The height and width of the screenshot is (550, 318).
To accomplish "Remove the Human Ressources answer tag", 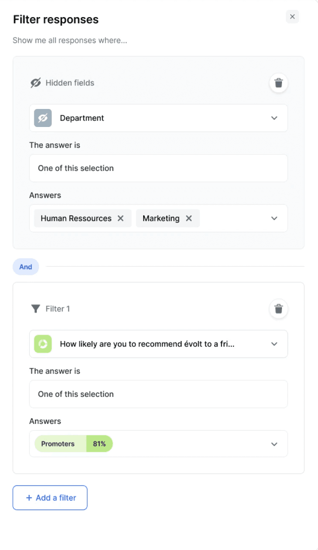I will (x=121, y=218).
